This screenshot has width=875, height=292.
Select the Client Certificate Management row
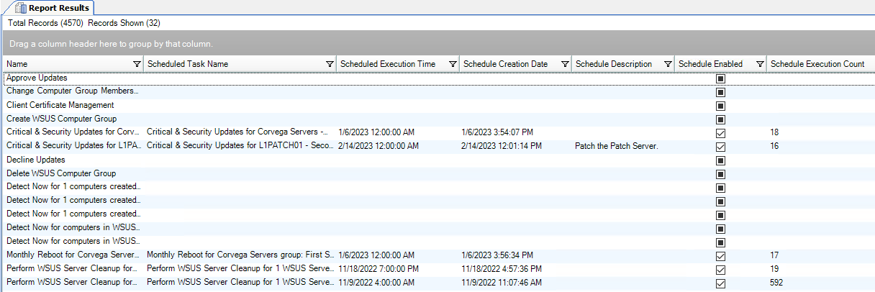60,105
